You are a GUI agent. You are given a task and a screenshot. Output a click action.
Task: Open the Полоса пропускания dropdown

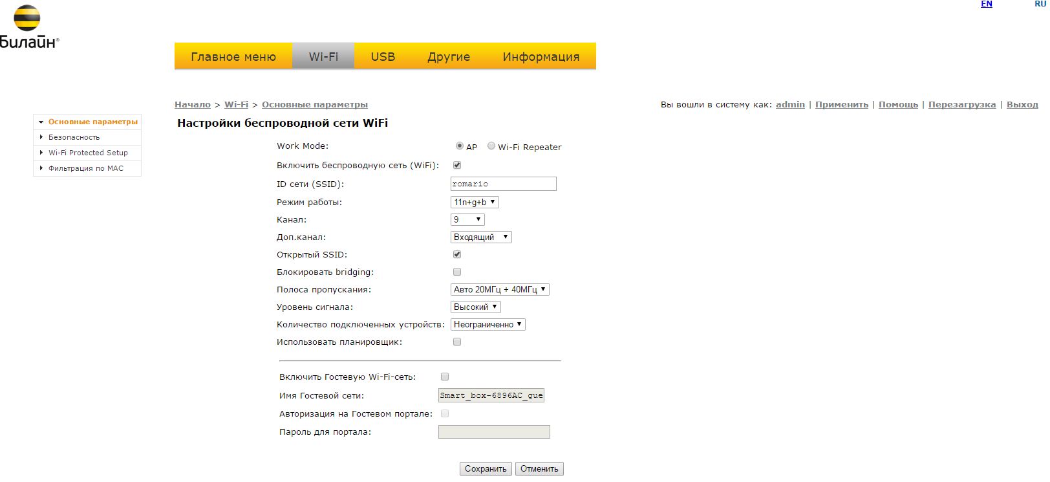coord(500,289)
